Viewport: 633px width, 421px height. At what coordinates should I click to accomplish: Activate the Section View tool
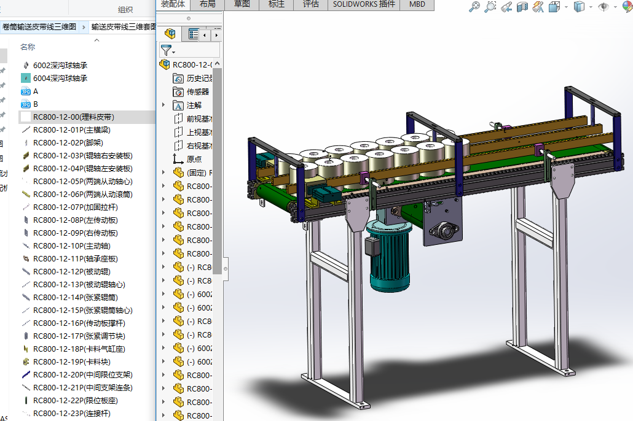pos(522,7)
